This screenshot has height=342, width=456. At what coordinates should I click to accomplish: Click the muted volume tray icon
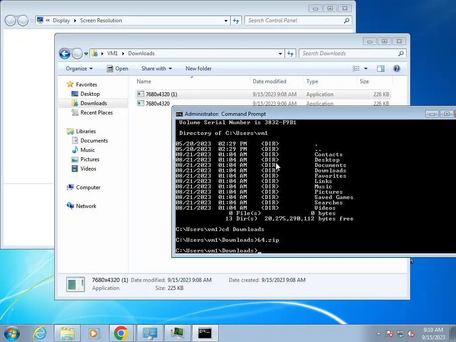click(411, 334)
